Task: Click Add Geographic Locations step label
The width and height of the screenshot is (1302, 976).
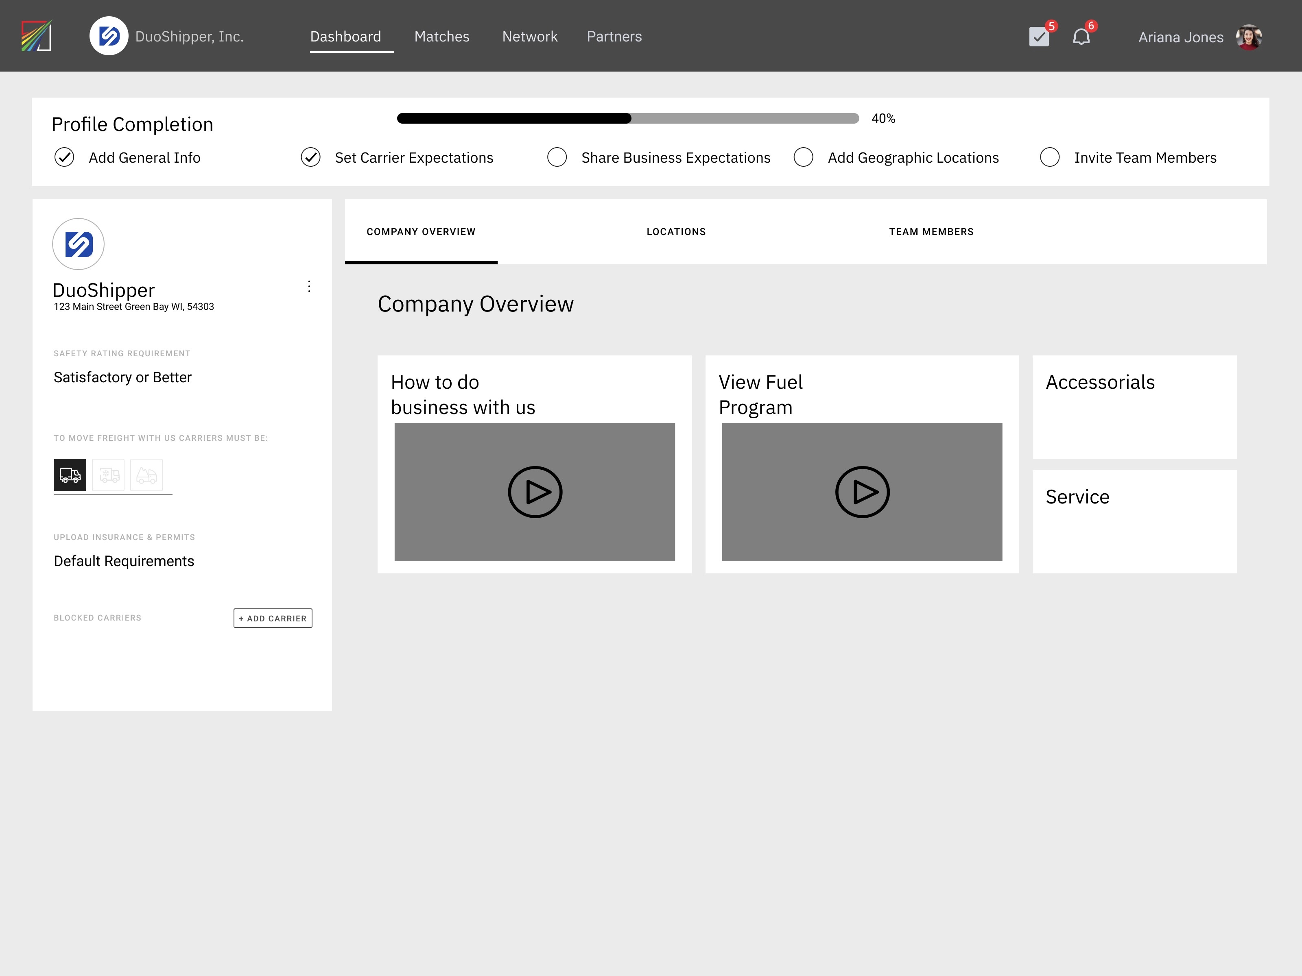Action: [x=913, y=158]
